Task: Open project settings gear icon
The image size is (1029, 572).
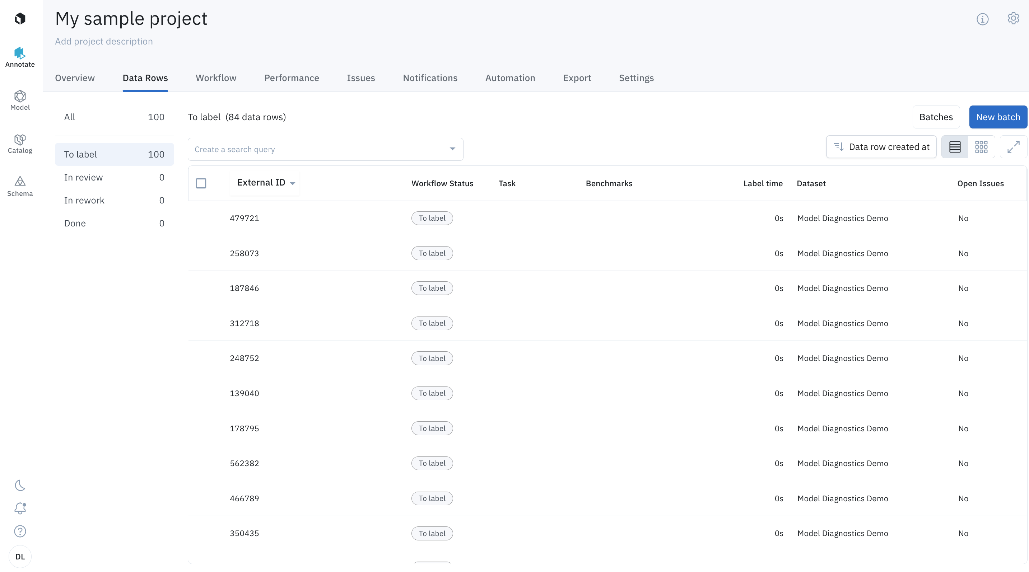Action: [1013, 18]
